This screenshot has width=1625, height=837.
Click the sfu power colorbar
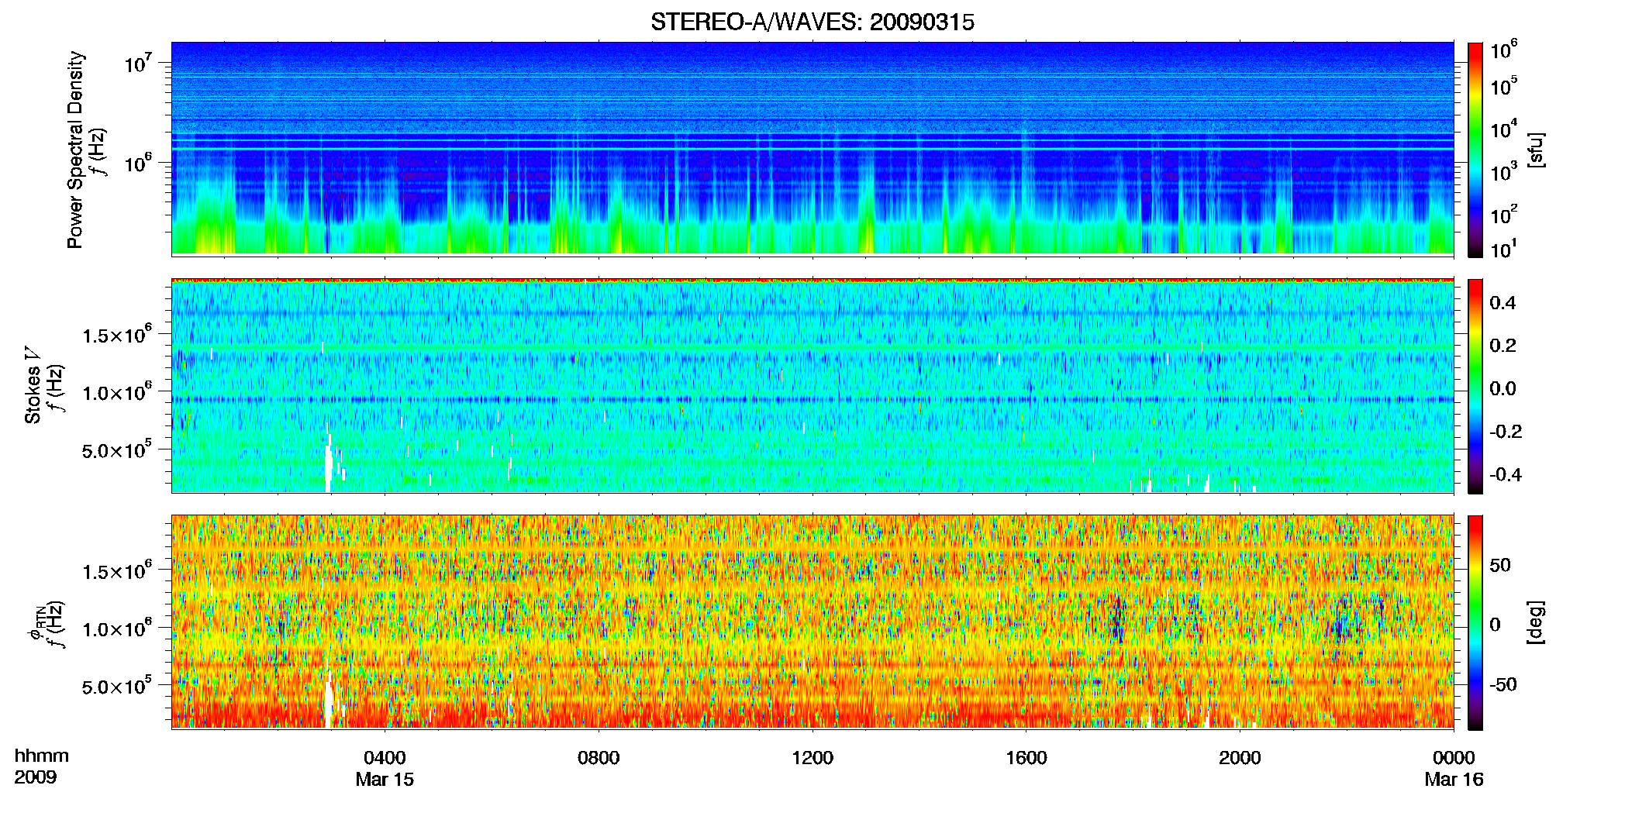click(x=1475, y=150)
